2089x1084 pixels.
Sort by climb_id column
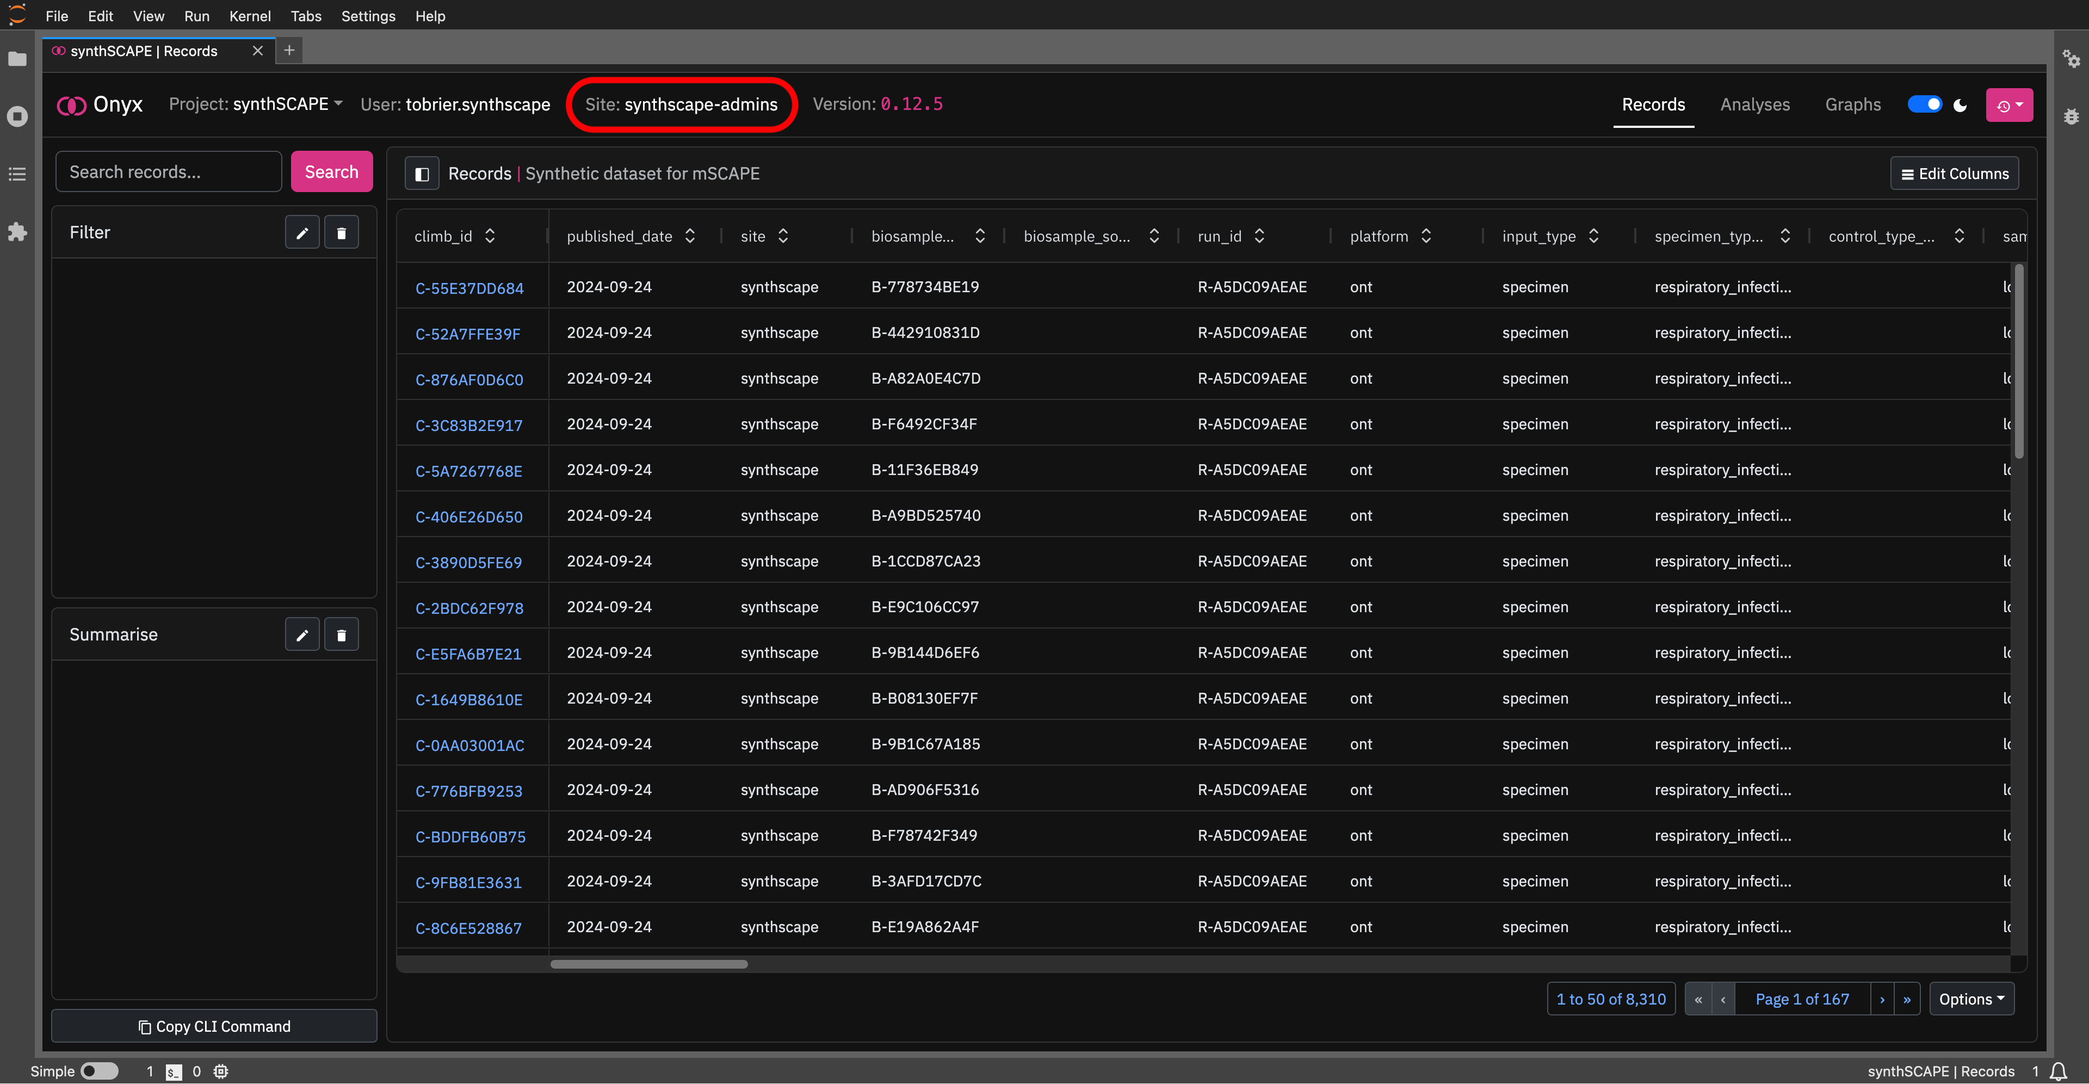point(490,236)
